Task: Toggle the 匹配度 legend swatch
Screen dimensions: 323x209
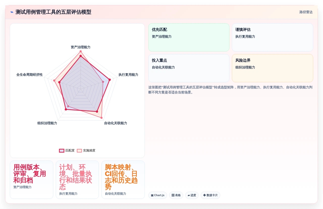Action: pyautogui.click(x=62, y=150)
